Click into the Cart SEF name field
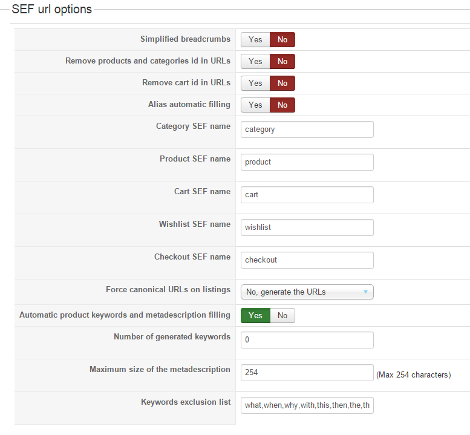 click(x=307, y=195)
